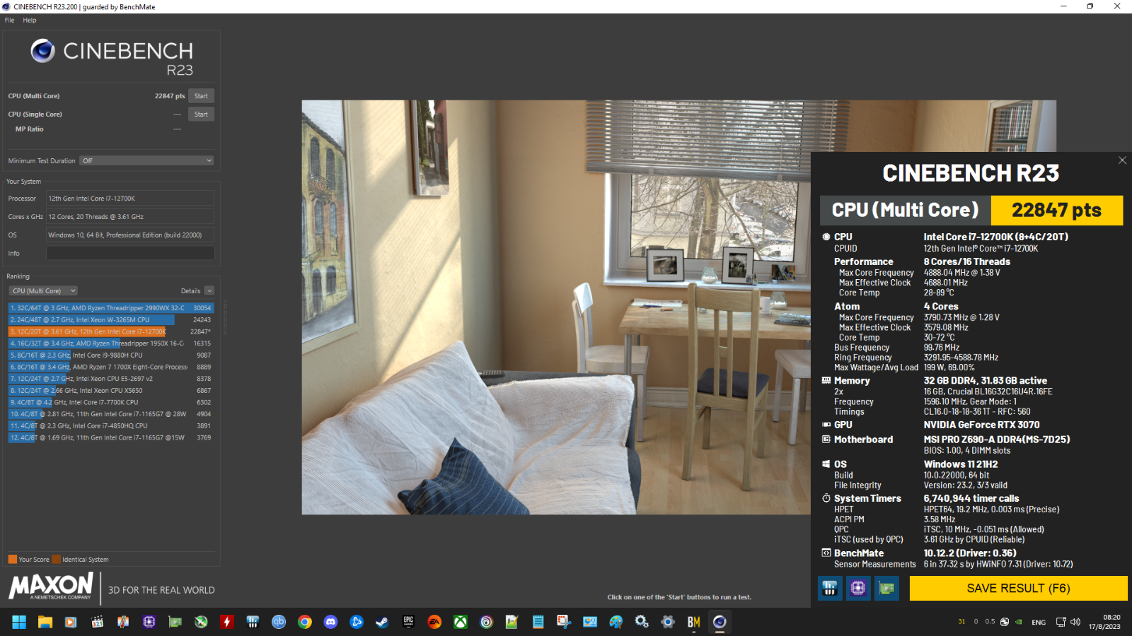Open the ranking CPU (Multi Core) dropdown
The image size is (1132, 636).
(x=43, y=291)
